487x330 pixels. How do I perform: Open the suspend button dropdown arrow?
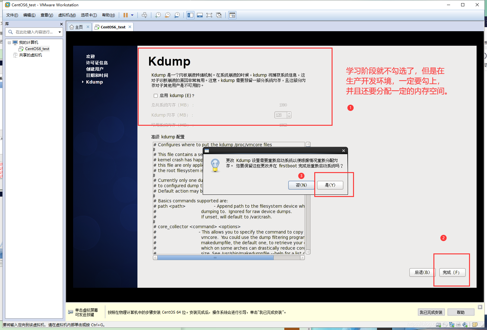click(x=132, y=15)
